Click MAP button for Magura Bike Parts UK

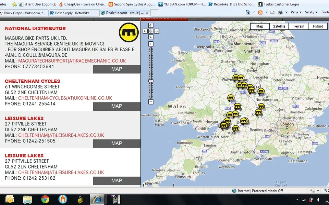click(117, 69)
